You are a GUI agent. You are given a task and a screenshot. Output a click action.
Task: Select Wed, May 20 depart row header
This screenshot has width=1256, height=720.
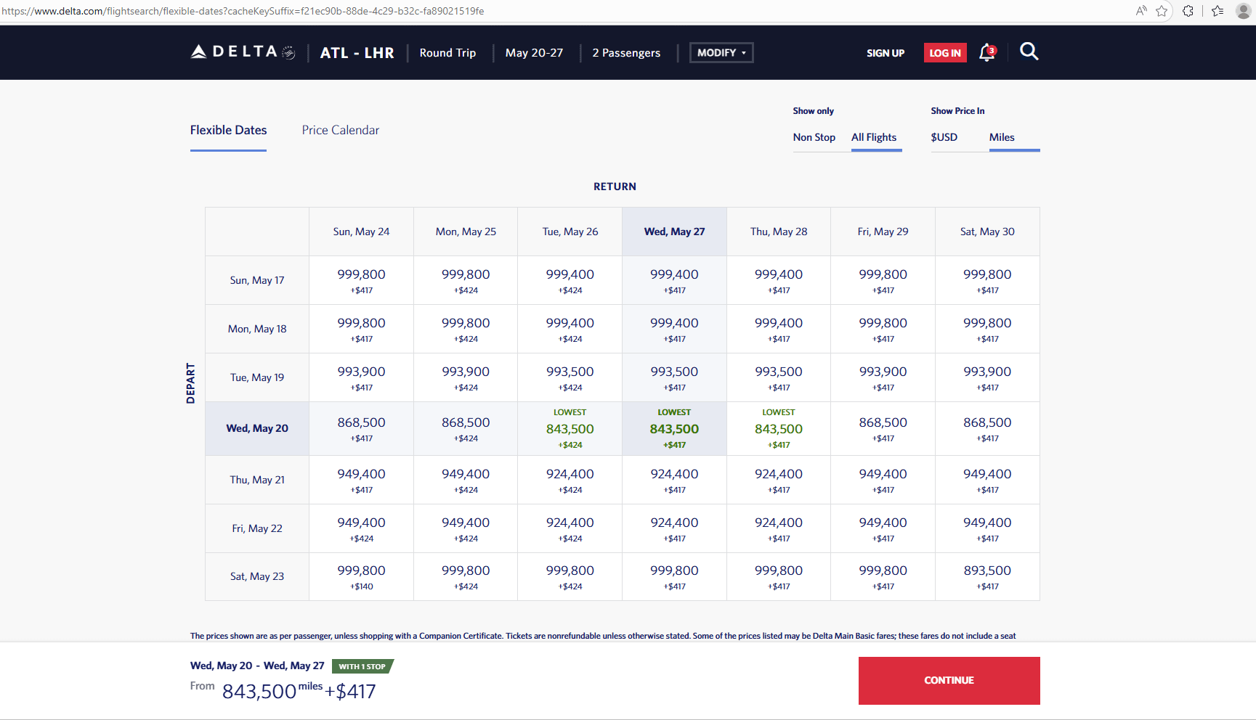[257, 428]
